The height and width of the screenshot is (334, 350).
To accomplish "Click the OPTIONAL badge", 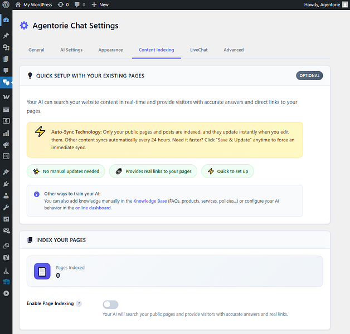I will (309, 76).
